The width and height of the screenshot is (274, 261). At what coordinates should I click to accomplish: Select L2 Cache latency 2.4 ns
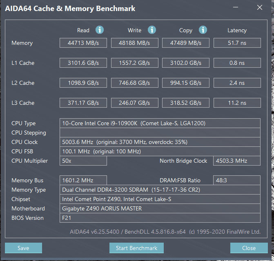click(x=237, y=83)
